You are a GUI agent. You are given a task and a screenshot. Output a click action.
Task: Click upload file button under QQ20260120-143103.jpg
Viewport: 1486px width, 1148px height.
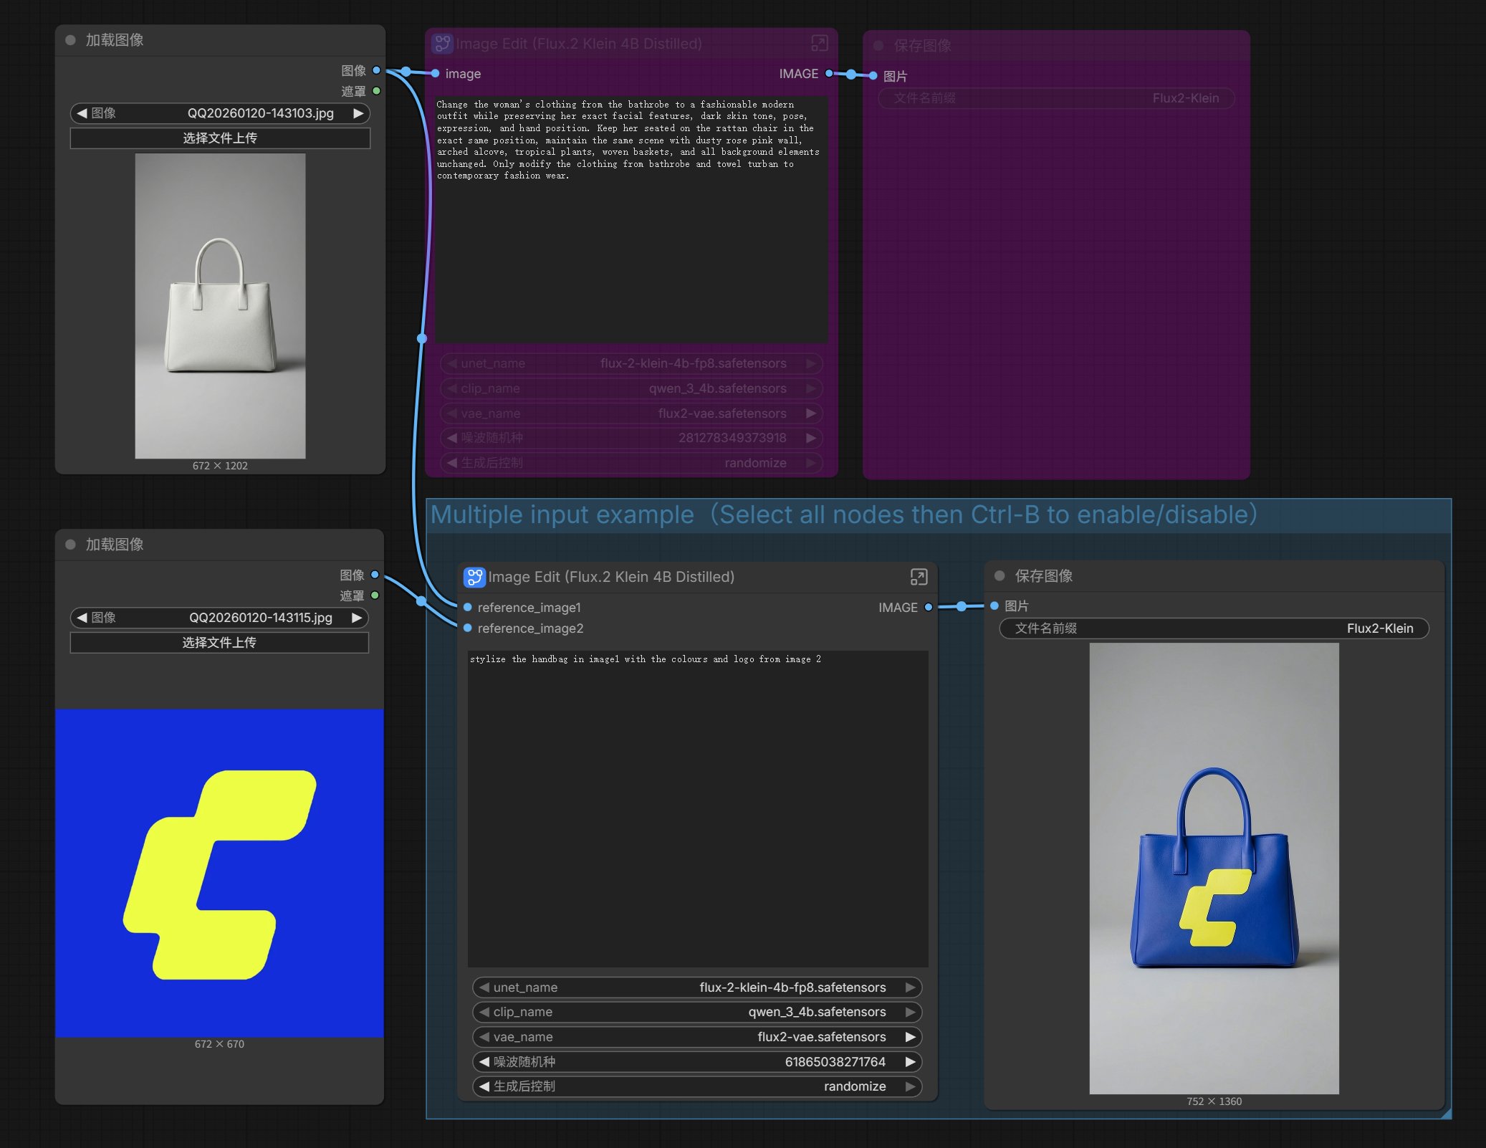(x=220, y=138)
